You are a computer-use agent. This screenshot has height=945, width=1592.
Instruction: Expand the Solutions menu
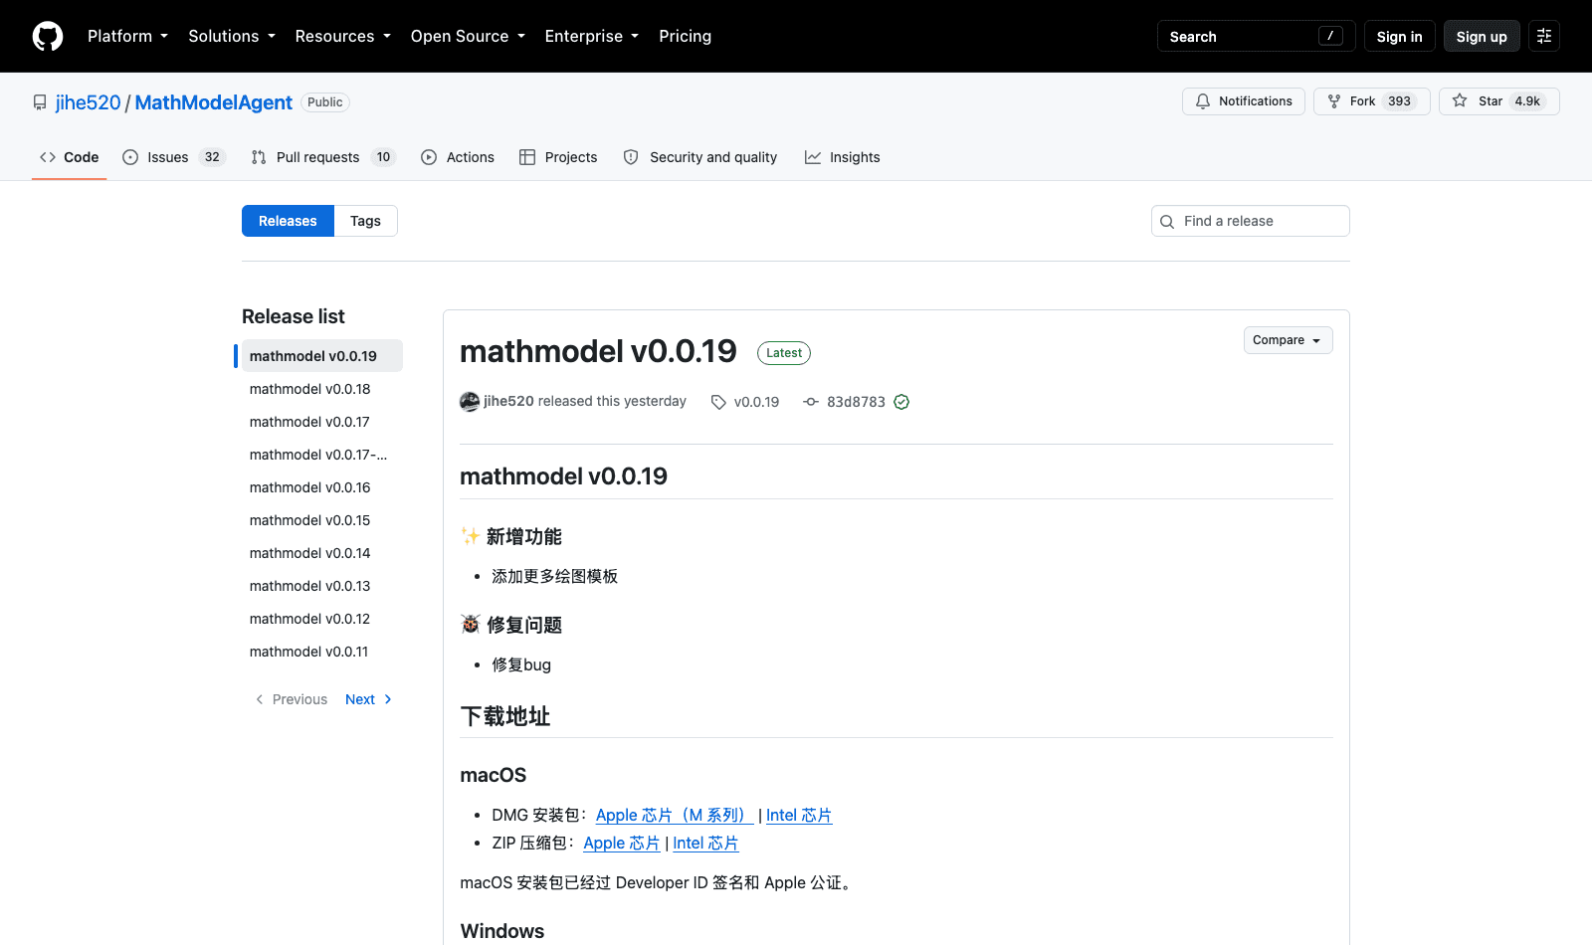232,36
